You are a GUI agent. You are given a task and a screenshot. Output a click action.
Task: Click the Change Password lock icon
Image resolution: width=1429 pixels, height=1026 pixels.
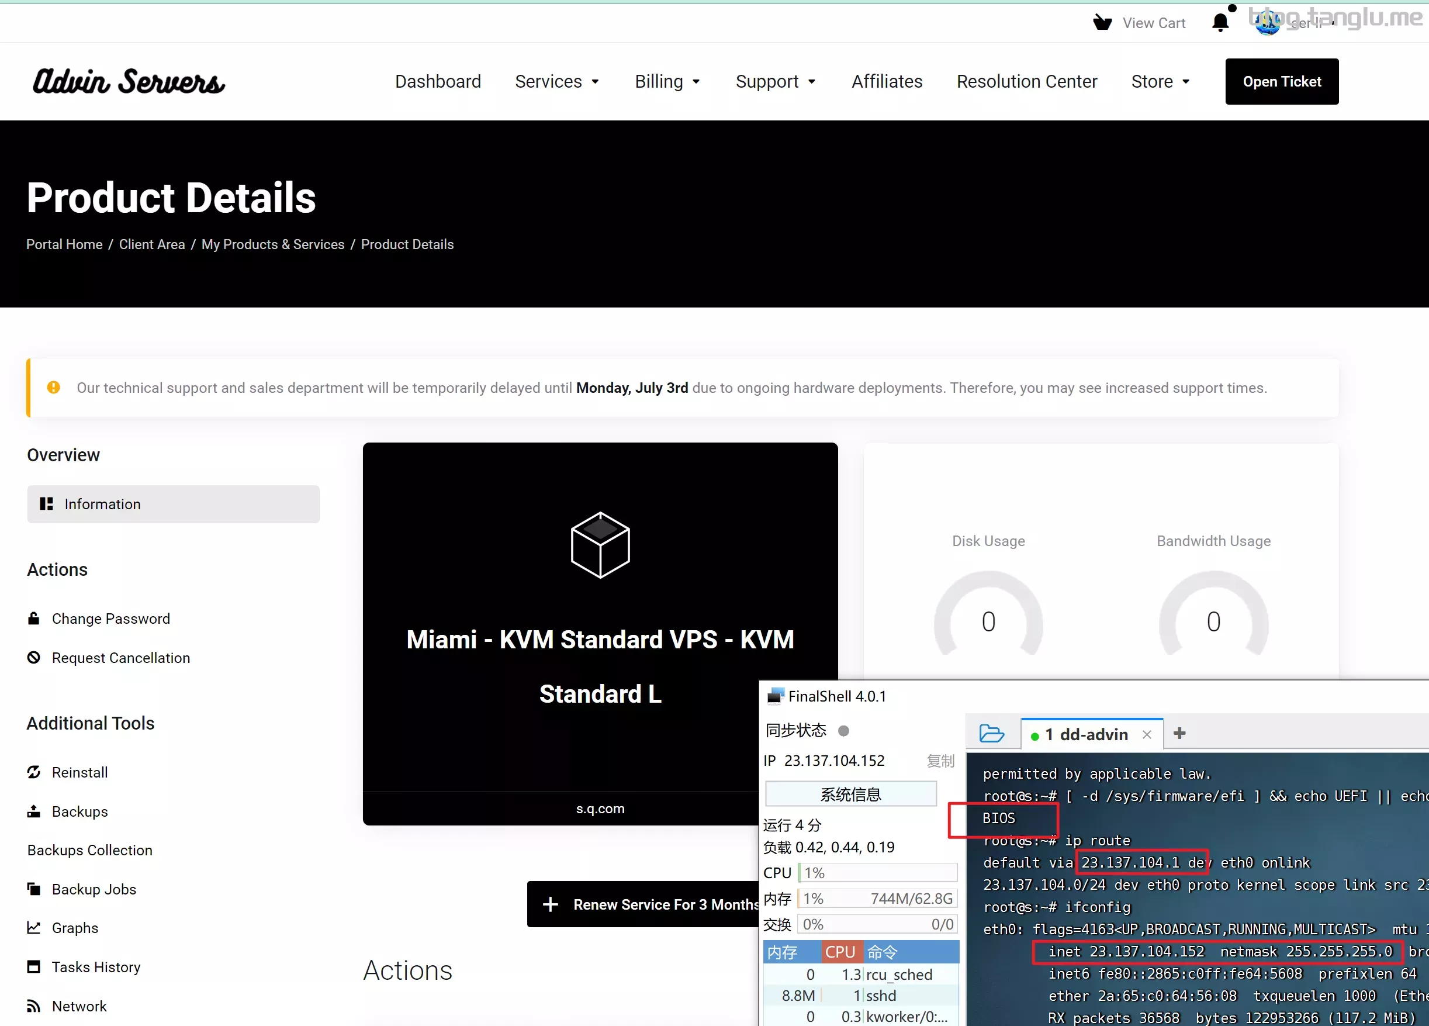(34, 619)
